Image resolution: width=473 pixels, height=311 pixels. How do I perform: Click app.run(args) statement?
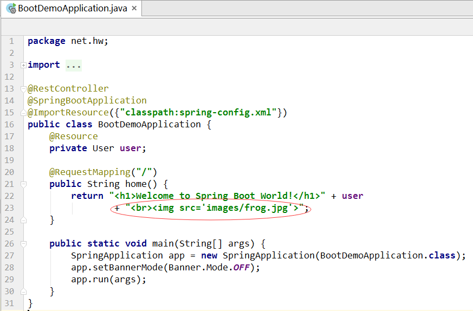(108, 280)
